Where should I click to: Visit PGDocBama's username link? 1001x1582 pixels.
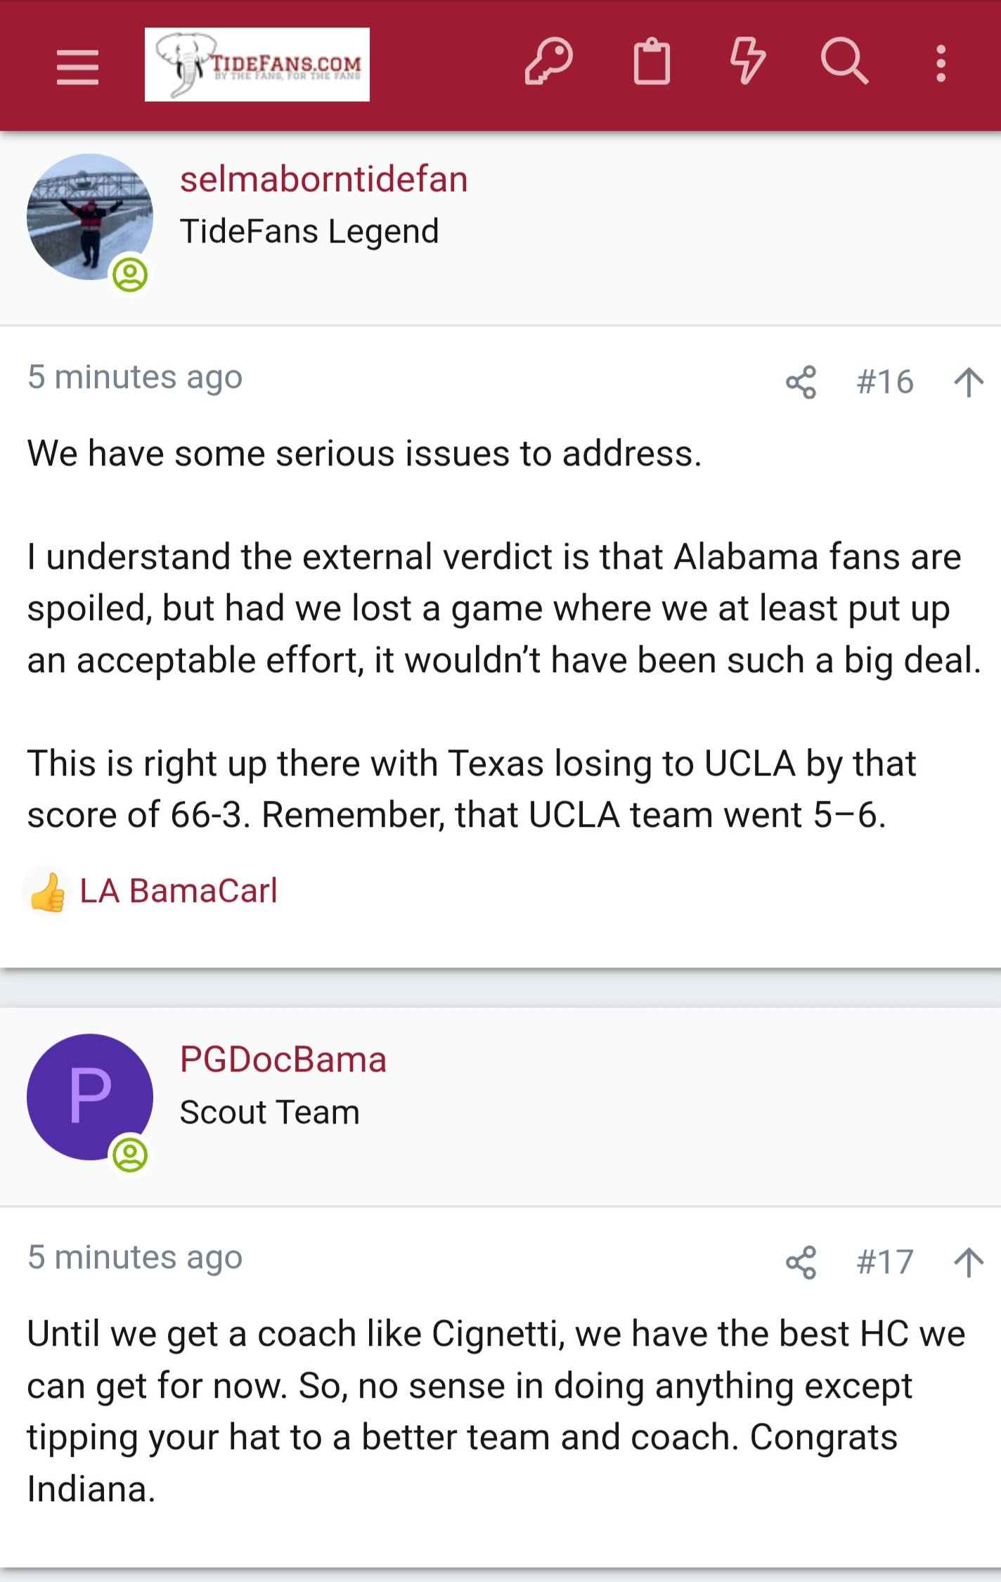[283, 1060]
